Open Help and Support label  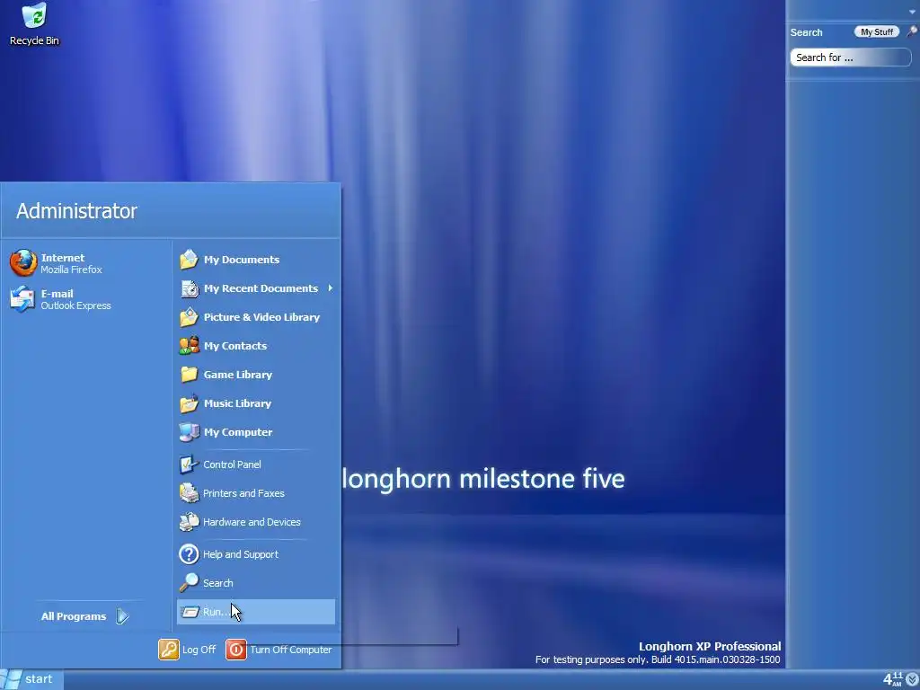tap(241, 553)
